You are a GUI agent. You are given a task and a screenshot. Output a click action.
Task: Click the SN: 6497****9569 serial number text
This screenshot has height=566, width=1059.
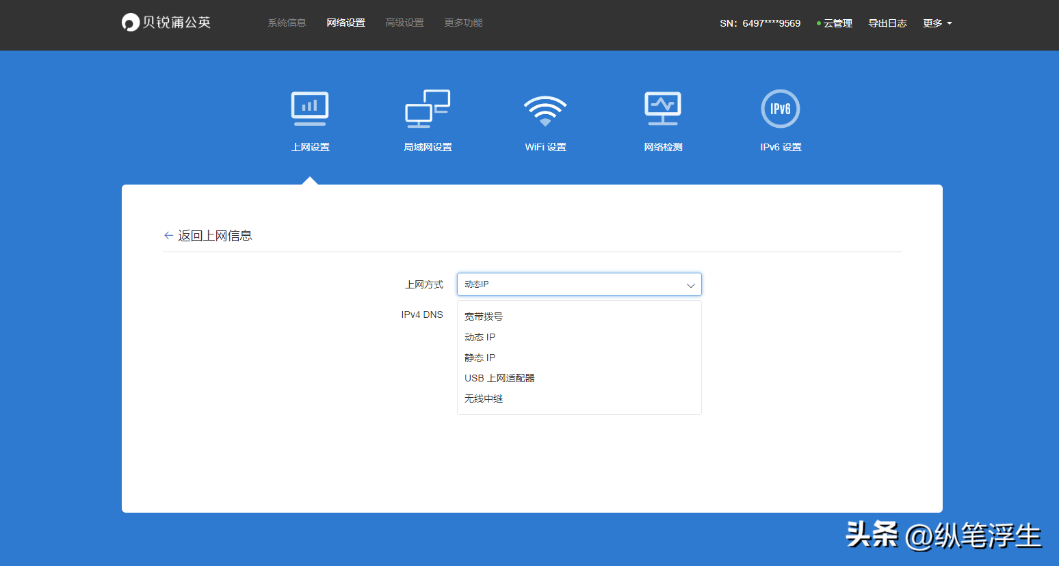point(760,23)
